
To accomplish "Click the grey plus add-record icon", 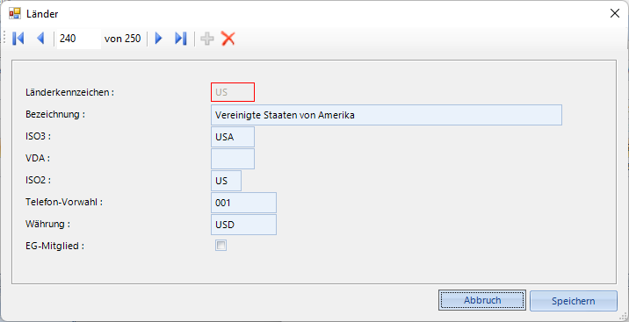I will pos(207,39).
